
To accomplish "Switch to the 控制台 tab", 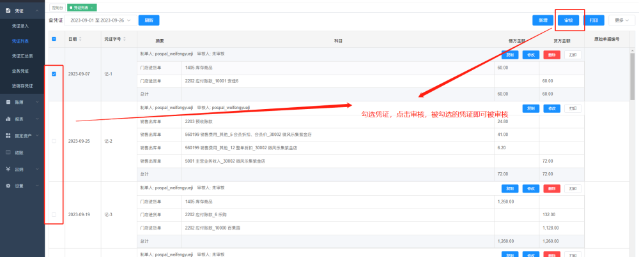I will 58,8.
